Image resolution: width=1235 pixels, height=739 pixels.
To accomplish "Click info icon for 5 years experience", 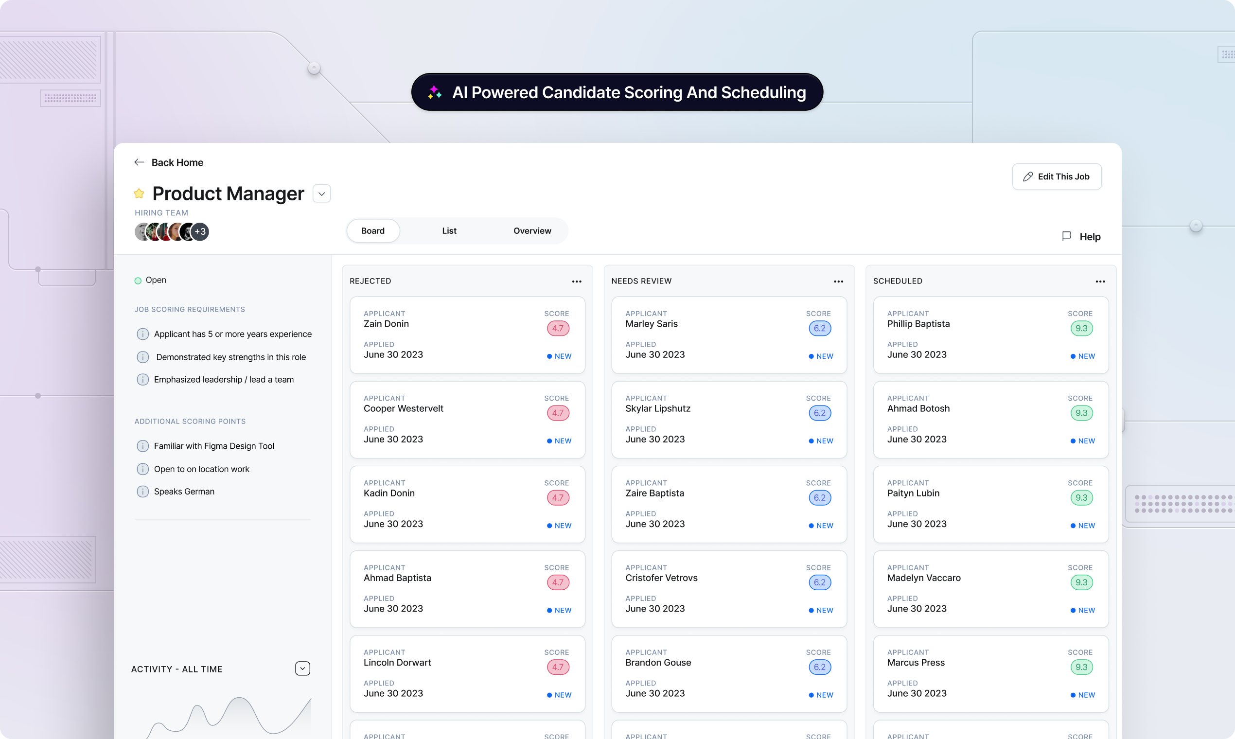I will click(142, 334).
